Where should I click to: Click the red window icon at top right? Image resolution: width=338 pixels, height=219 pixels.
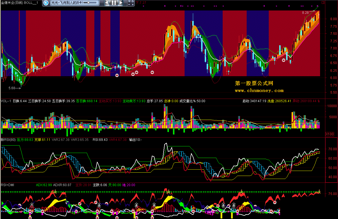pos(323,2)
